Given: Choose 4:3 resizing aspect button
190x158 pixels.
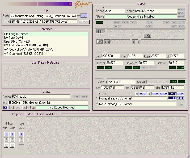Looking at the screenshot, I should click(172, 98).
